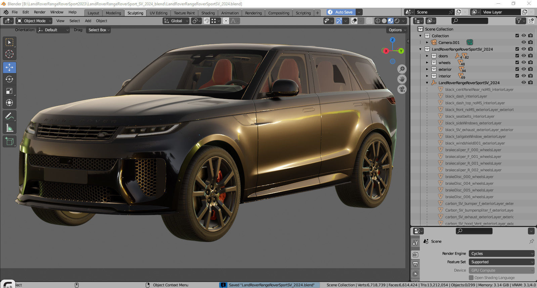The height and width of the screenshot is (288, 537).
Task: Pin the Scene properties
Action: pyautogui.click(x=531, y=241)
